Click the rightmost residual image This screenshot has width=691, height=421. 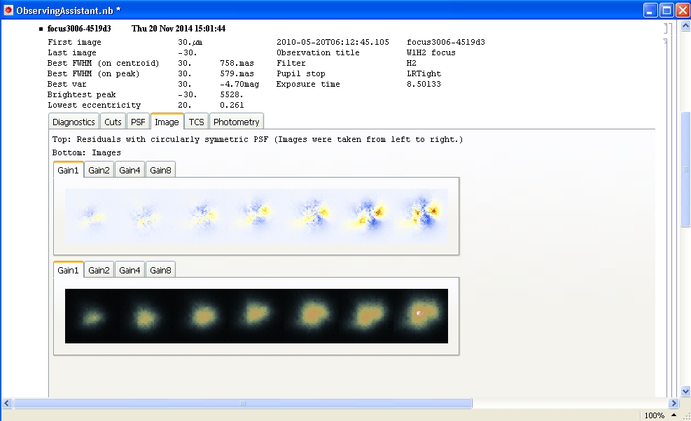pos(422,216)
